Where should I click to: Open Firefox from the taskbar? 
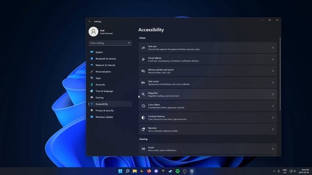149,171
